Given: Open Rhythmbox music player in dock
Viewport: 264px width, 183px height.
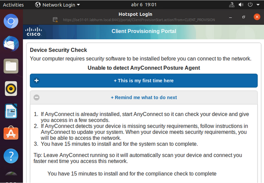Looking at the screenshot, I should (x=11, y=88).
